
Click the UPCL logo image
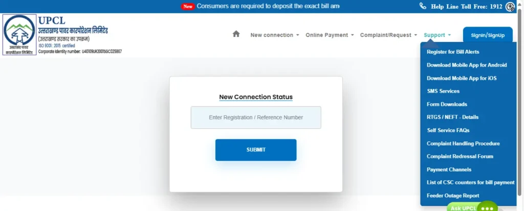pyautogui.click(x=19, y=35)
